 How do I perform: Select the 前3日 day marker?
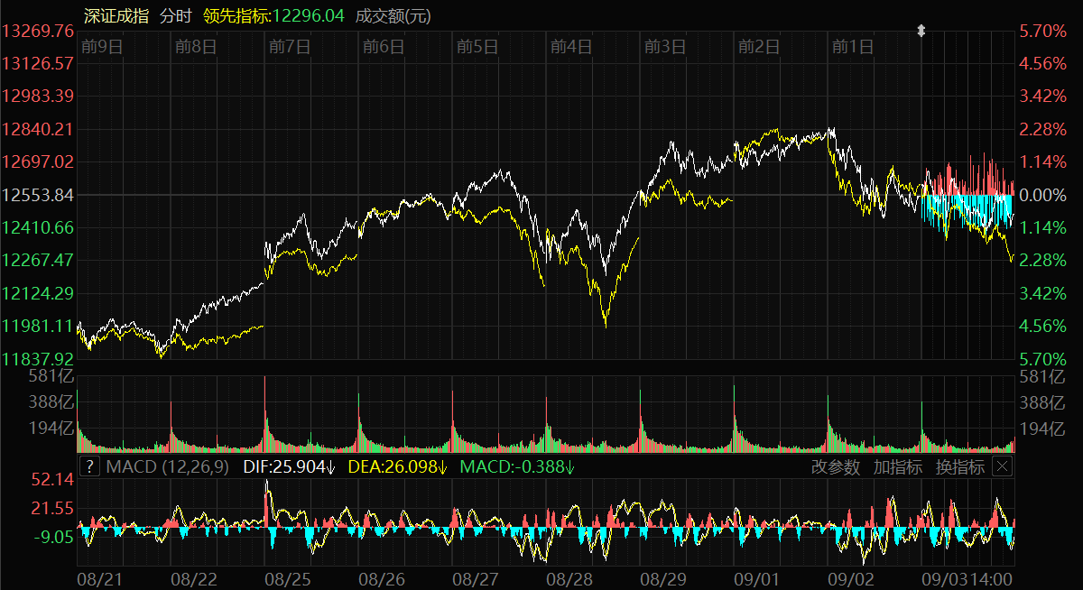pyautogui.click(x=664, y=46)
